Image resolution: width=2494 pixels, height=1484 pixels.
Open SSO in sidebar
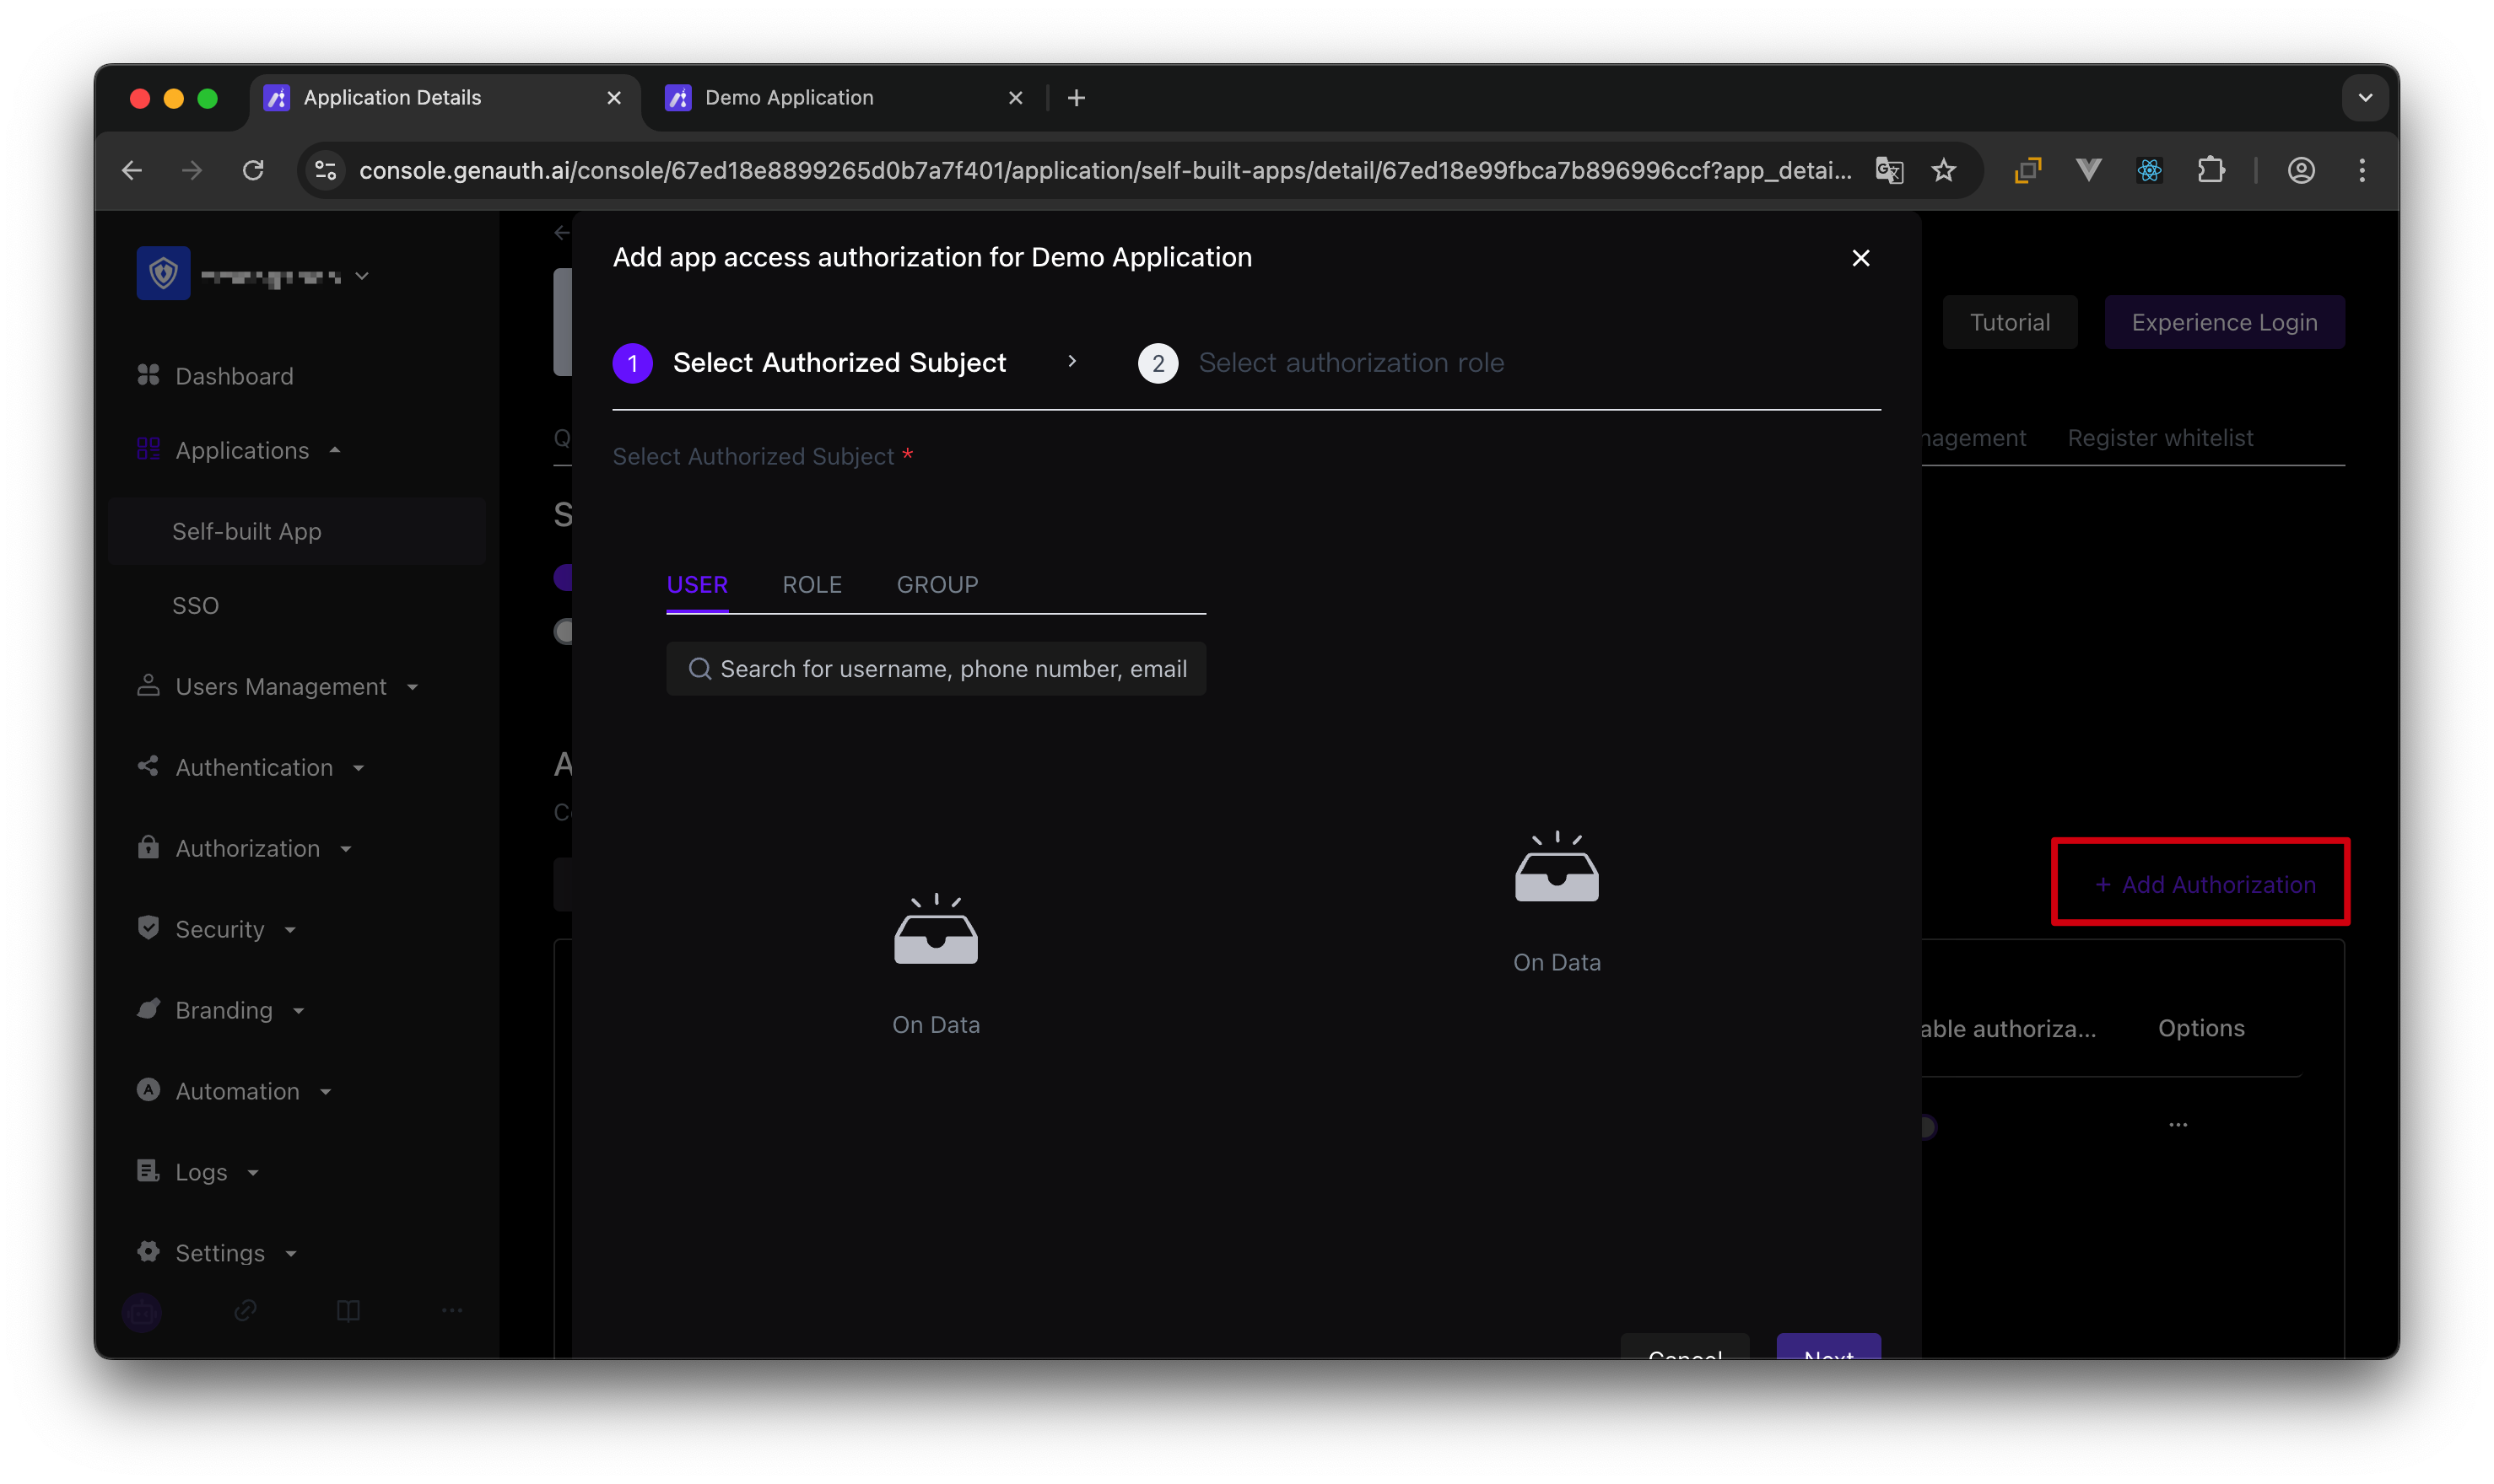click(x=195, y=606)
